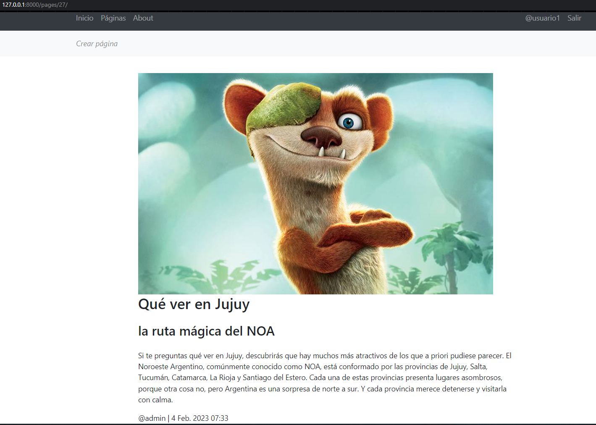Open the @usuario1 profile link
Screen dimensions: 596x425
click(543, 18)
